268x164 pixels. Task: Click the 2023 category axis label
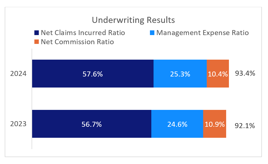(18, 124)
